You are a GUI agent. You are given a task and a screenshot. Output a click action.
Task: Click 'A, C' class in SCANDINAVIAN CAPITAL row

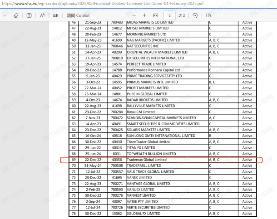pos(223,118)
